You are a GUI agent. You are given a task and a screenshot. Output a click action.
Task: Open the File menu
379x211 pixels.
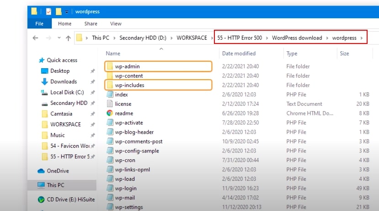[39, 24]
